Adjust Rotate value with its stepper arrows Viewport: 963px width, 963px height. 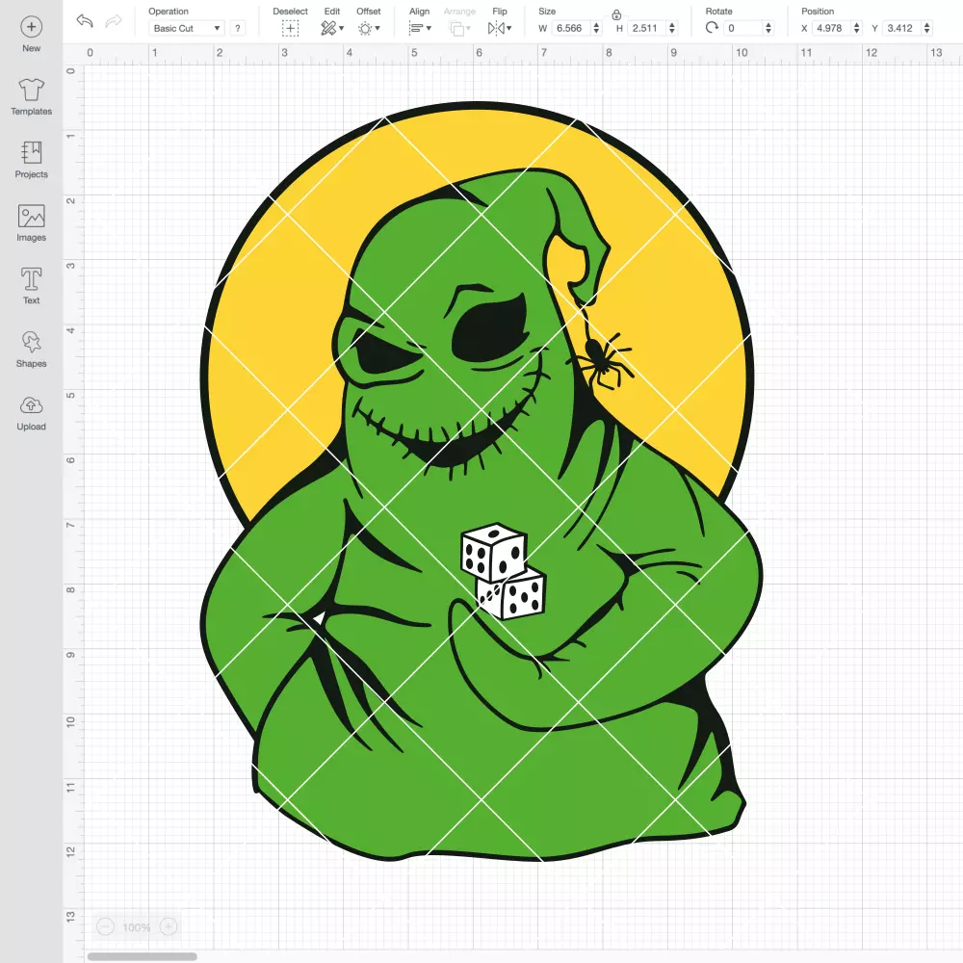[x=768, y=28]
